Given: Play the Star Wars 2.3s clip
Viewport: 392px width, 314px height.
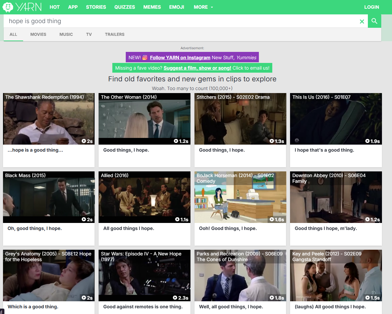Looking at the screenshot, I should [x=144, y=276].
